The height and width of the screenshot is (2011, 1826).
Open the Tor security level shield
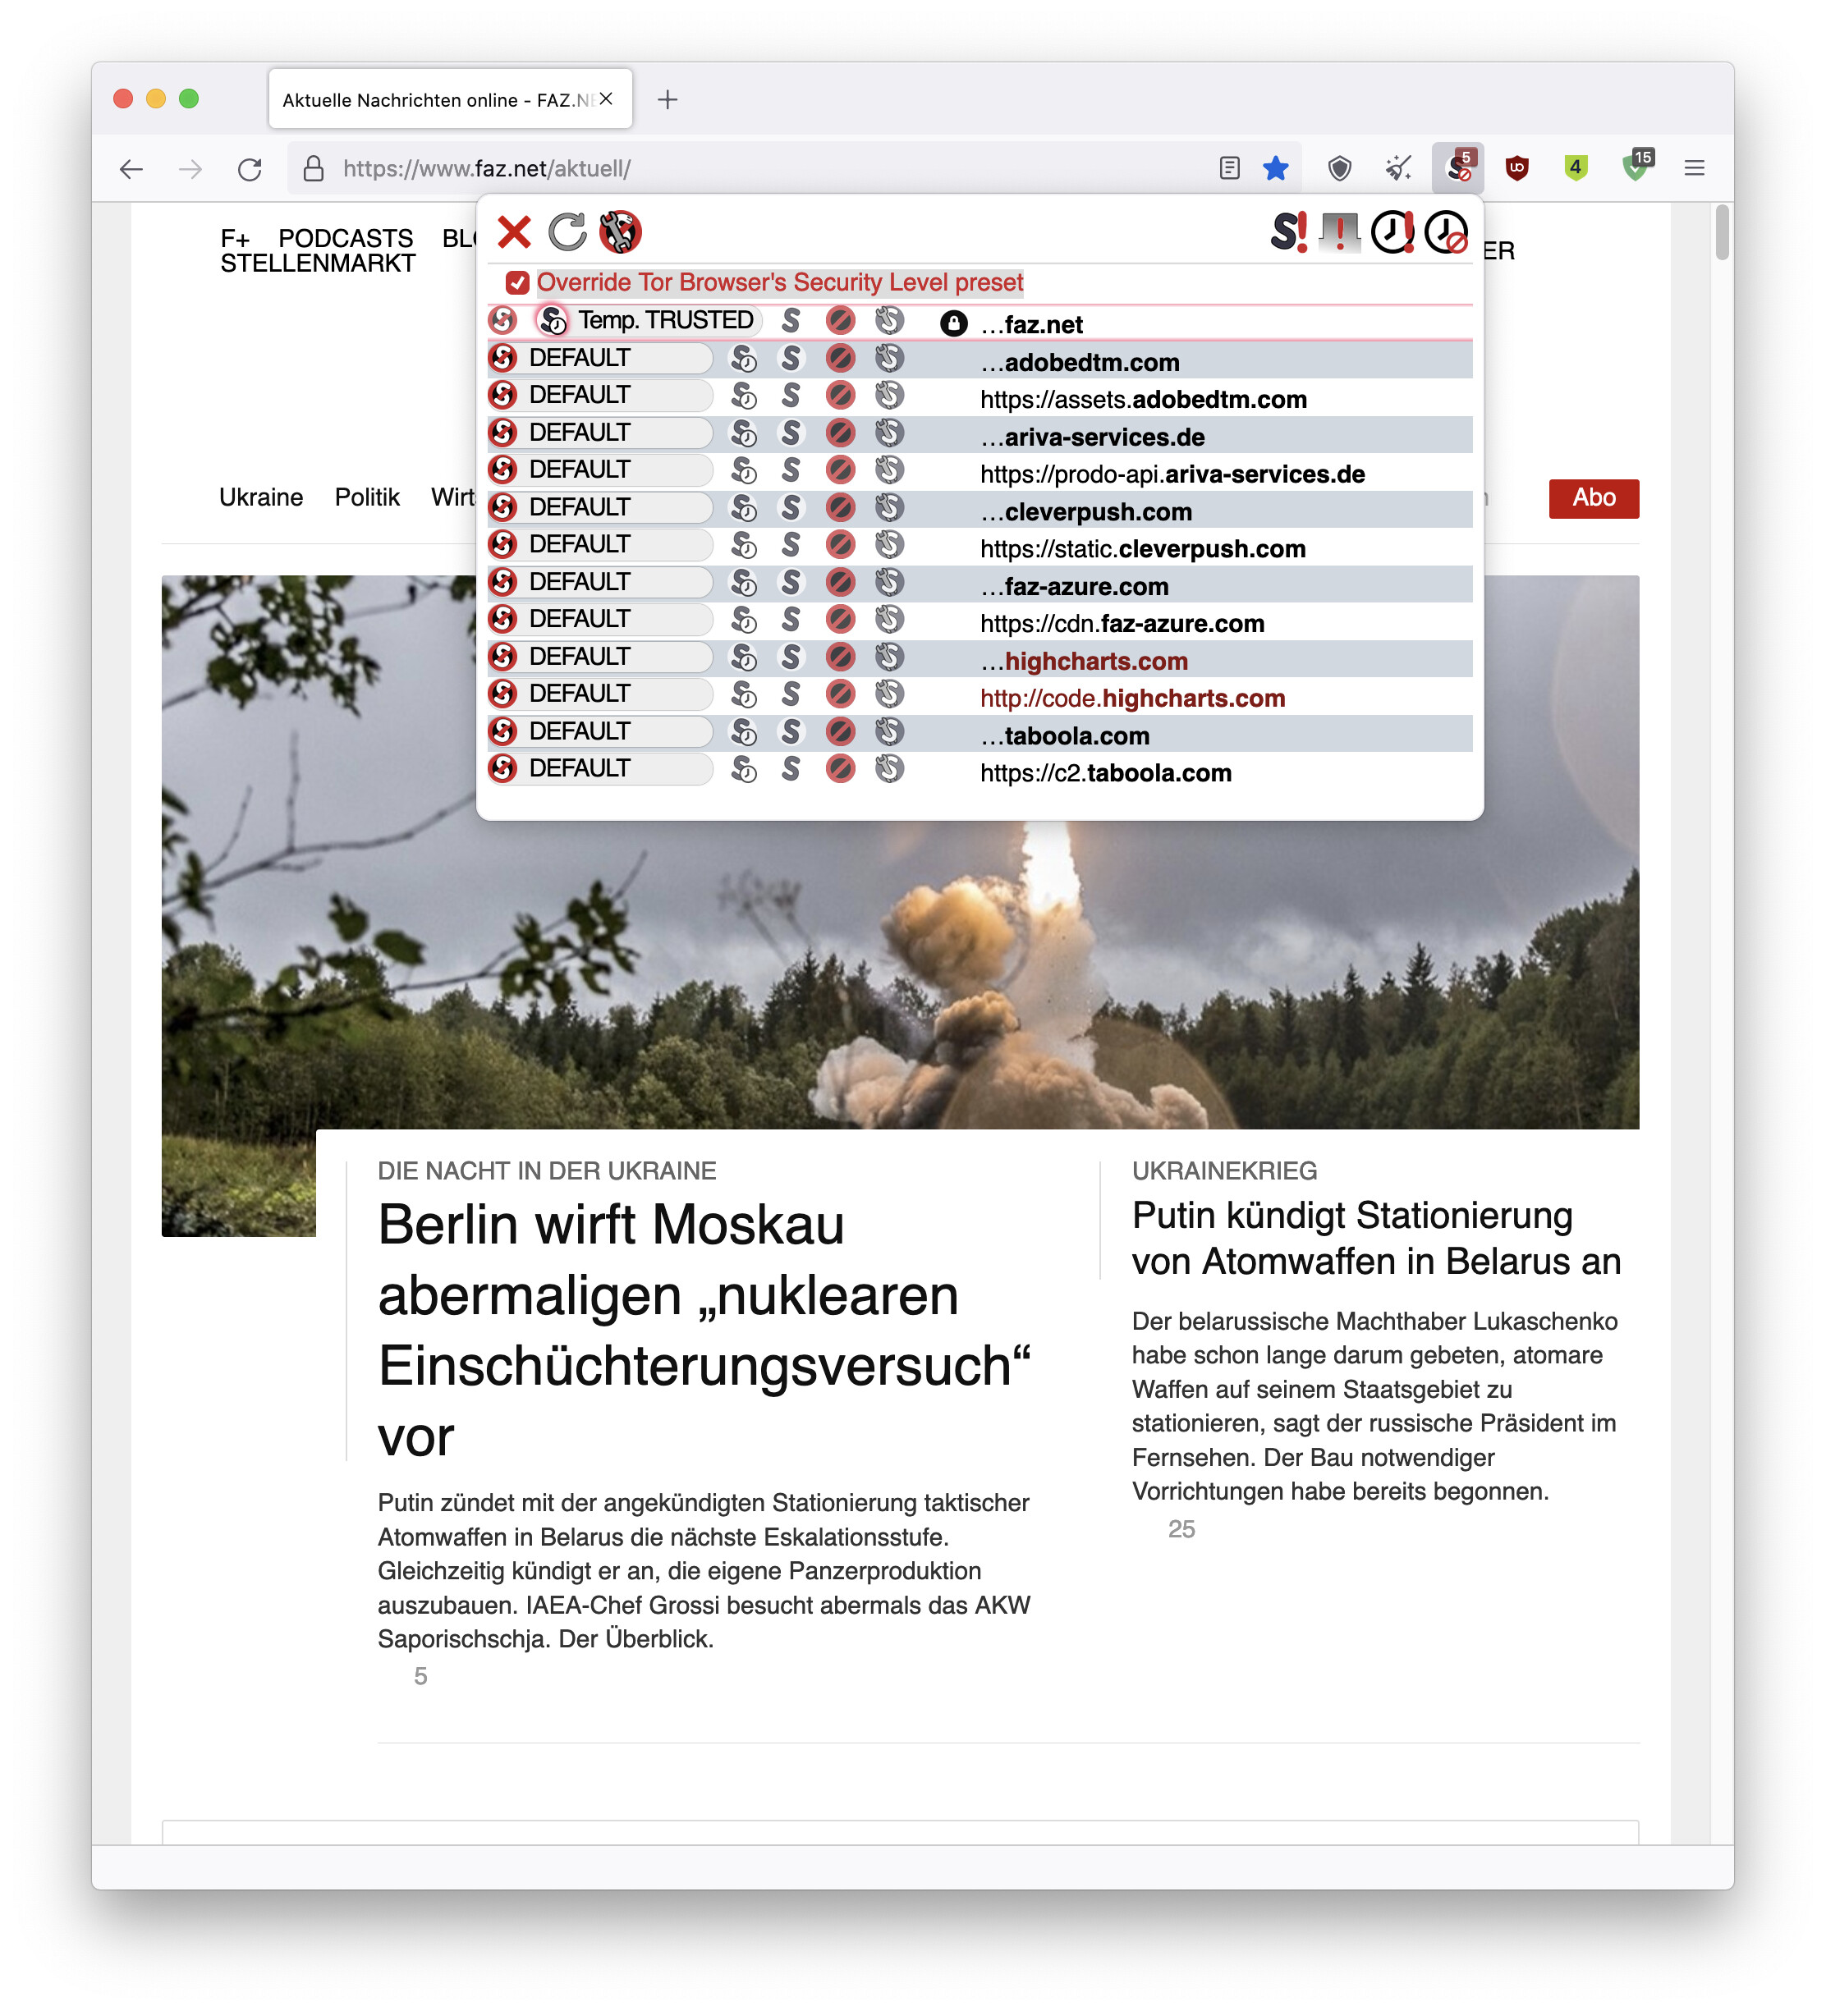click(1339, 168)
